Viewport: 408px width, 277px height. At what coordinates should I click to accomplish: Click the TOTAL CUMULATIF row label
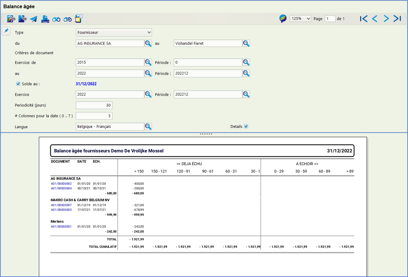(103, 247)
